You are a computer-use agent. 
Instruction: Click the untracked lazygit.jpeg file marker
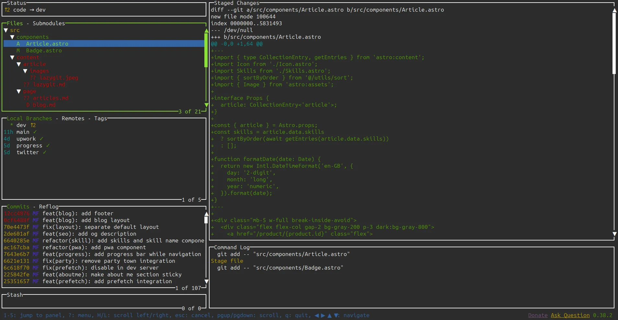(33, 78)
